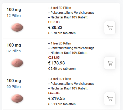Click the 60 Pillen quantity label
Viewport: 123px width, 110px height.
pos(14,87)
